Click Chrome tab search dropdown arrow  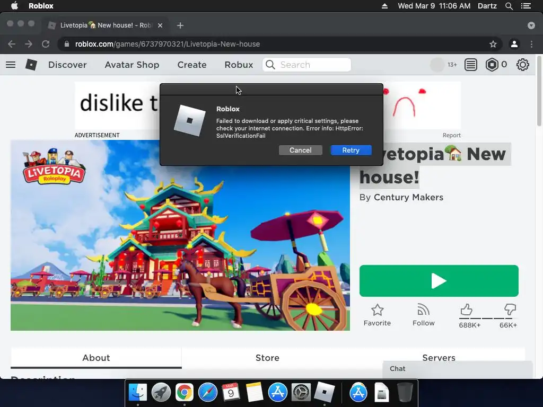[531, 25]
